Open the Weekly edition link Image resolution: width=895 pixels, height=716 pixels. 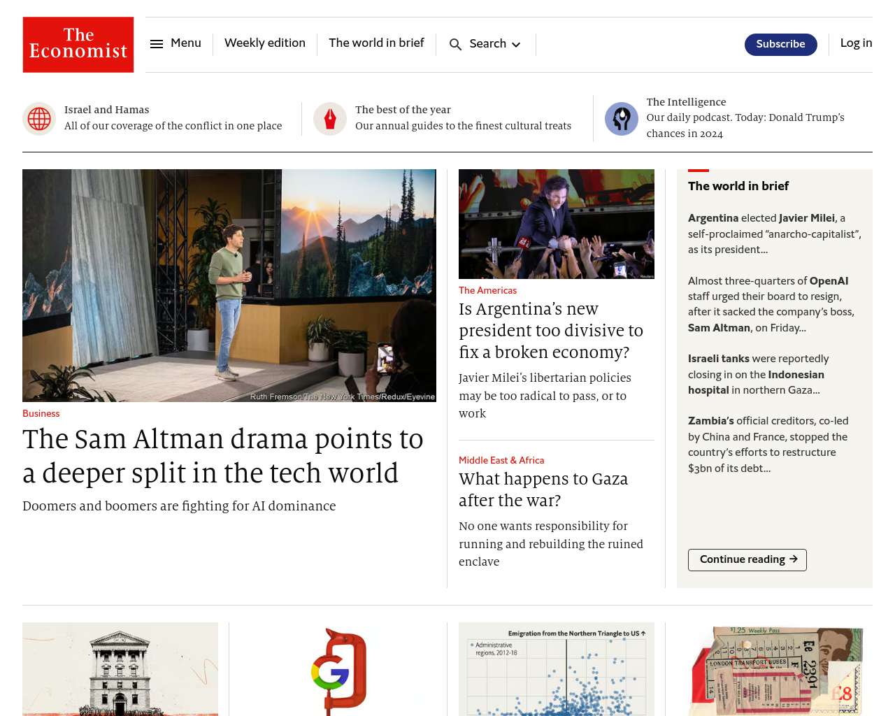point(265,43)
